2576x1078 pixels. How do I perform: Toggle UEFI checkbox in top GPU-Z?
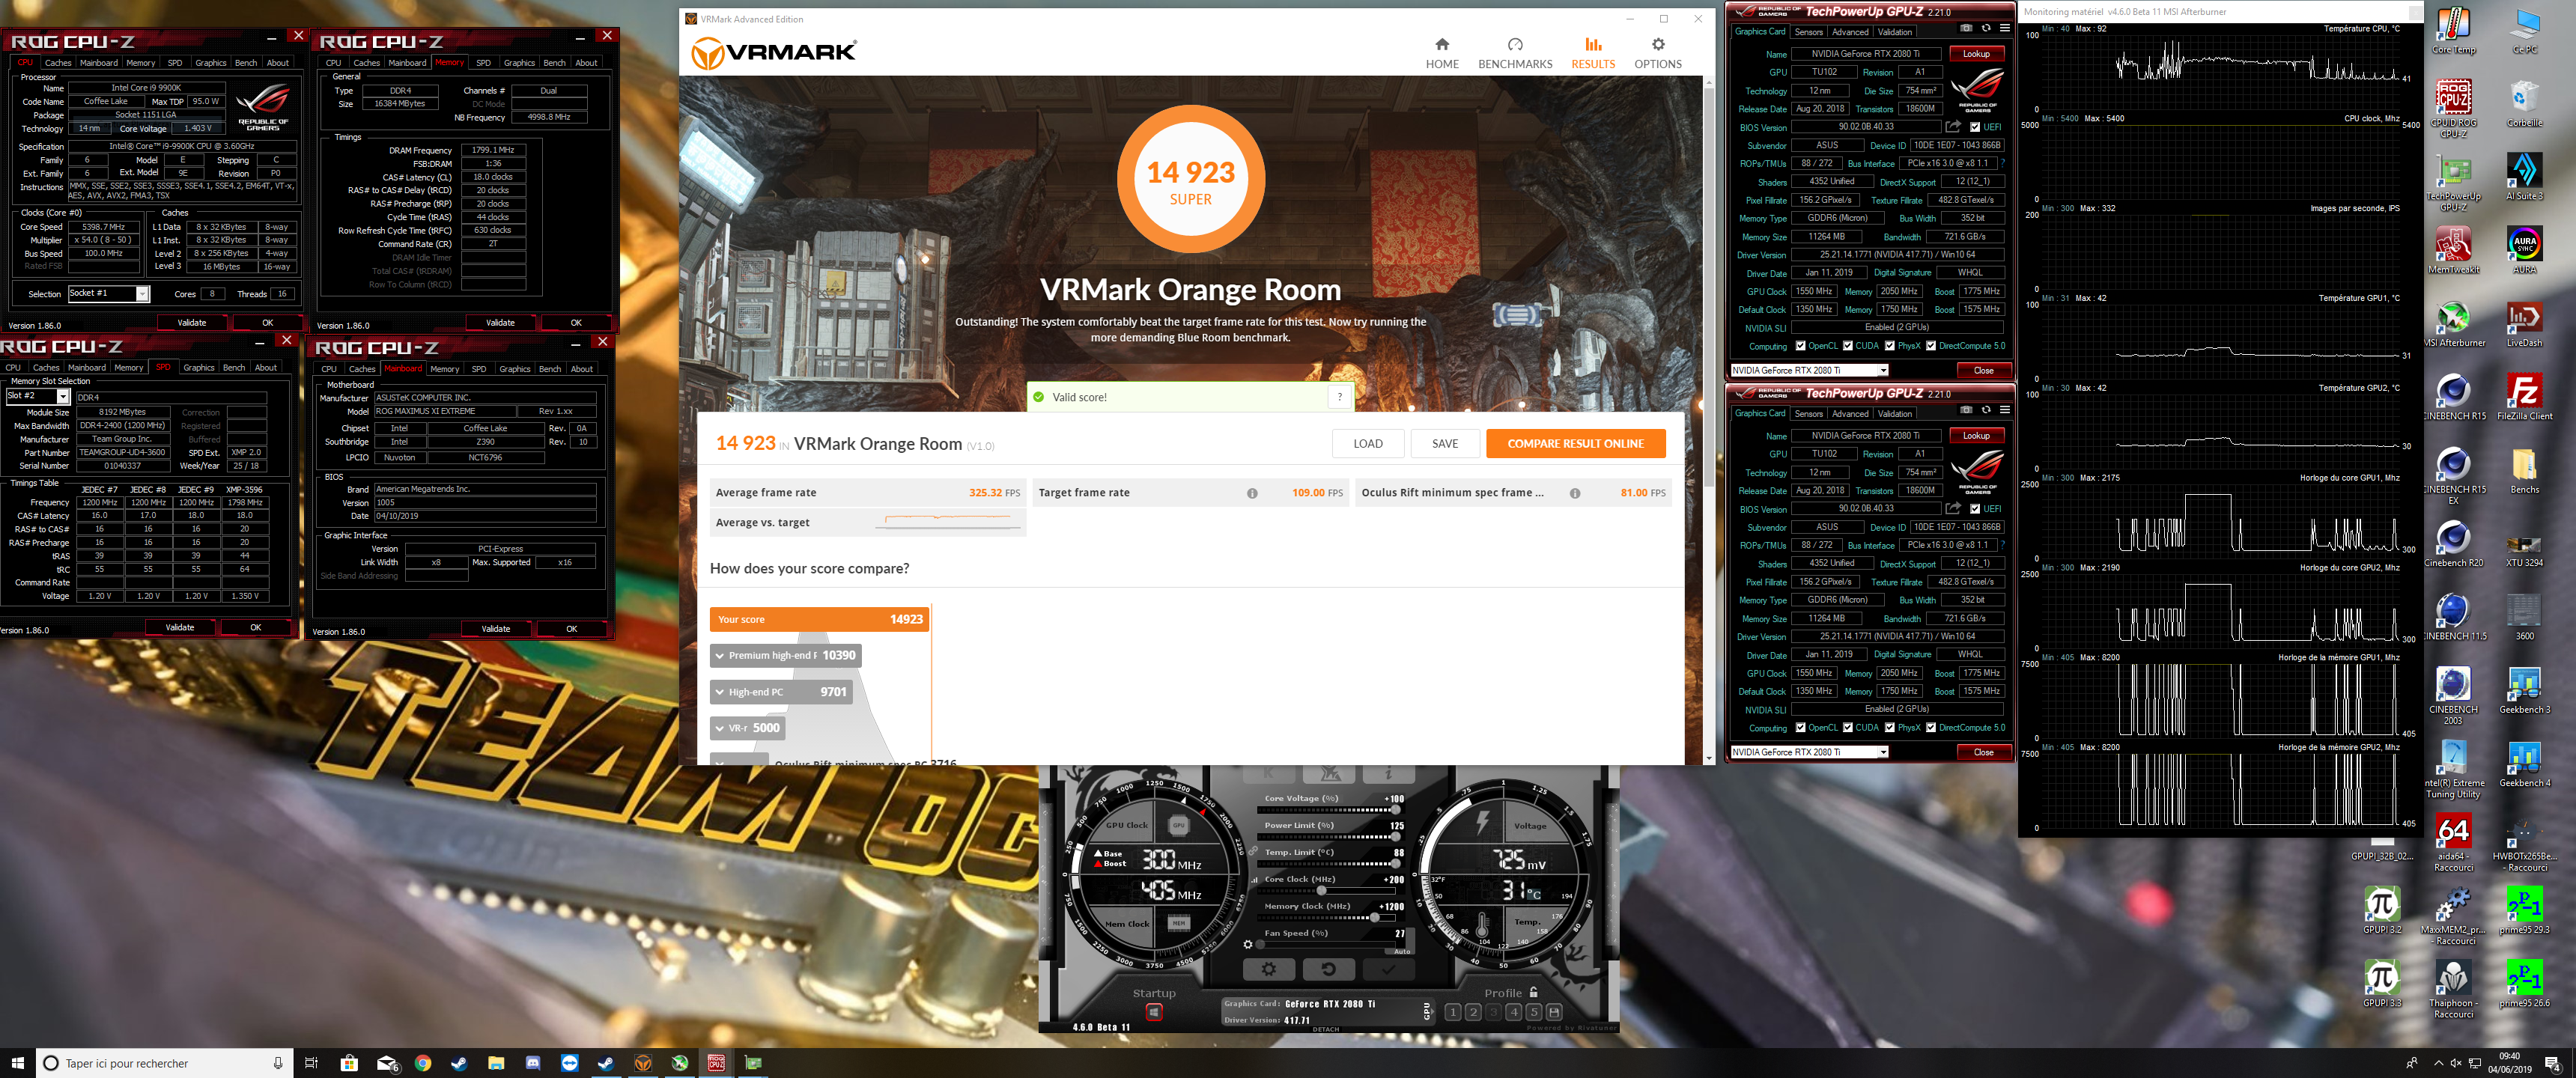pos(1974,127)
